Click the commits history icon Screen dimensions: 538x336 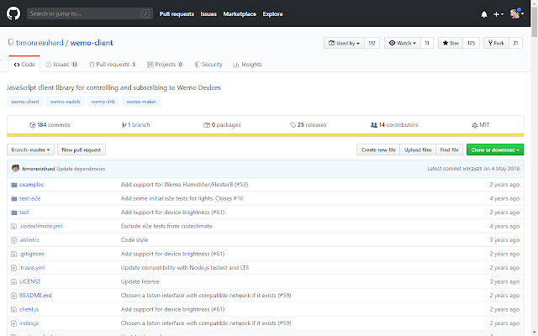[32, 124]
